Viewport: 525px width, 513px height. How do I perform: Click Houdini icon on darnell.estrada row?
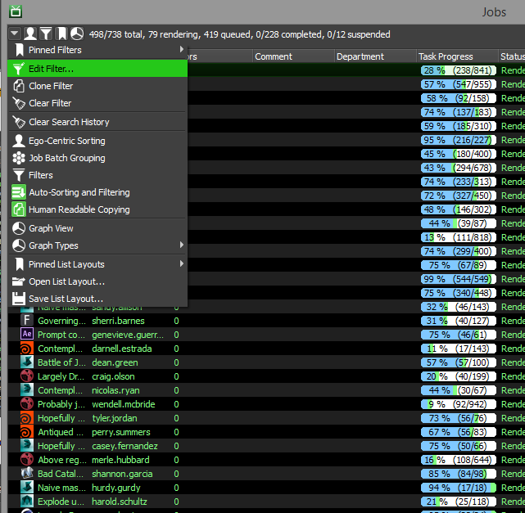click(27, 349)
